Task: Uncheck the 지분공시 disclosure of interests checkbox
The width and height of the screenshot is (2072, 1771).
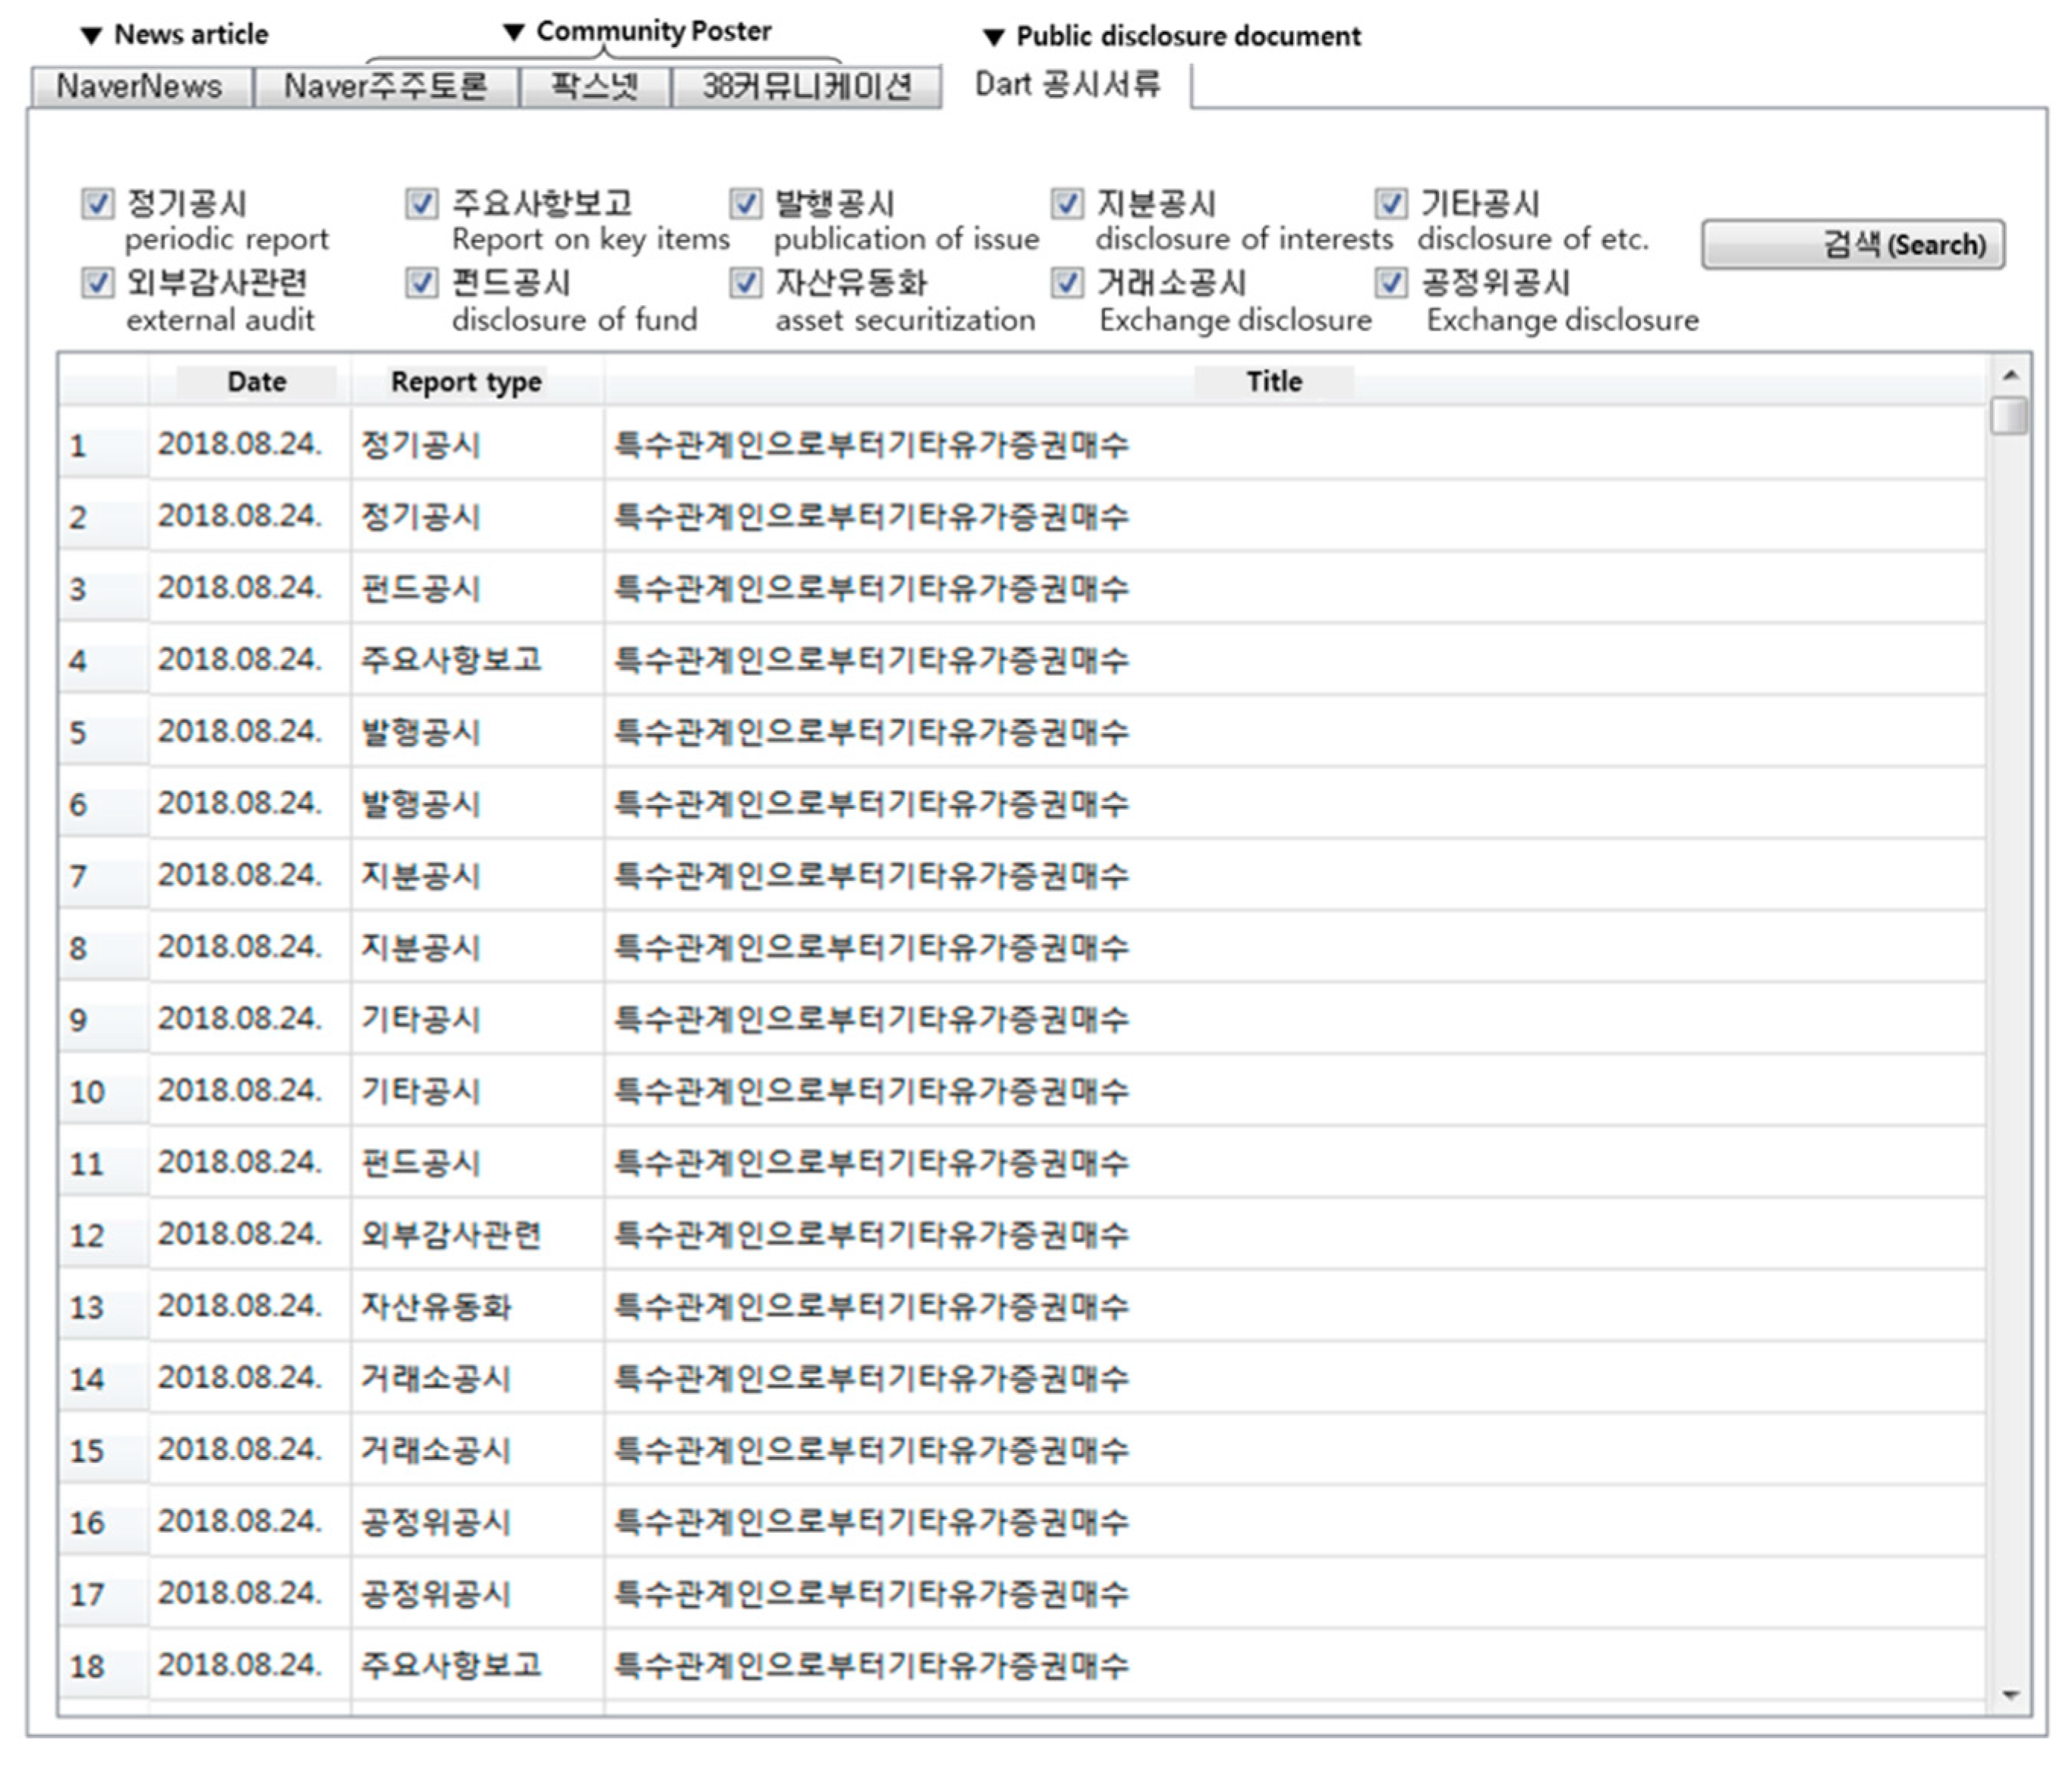Action: click(1067, 204)
